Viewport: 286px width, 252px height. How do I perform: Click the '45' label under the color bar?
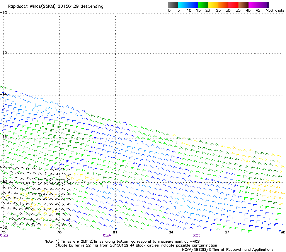pyautogui.click(x=258, y=10)
